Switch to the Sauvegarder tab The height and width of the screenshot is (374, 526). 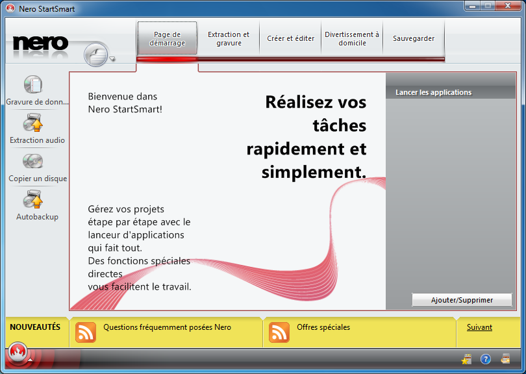[414, 39]
